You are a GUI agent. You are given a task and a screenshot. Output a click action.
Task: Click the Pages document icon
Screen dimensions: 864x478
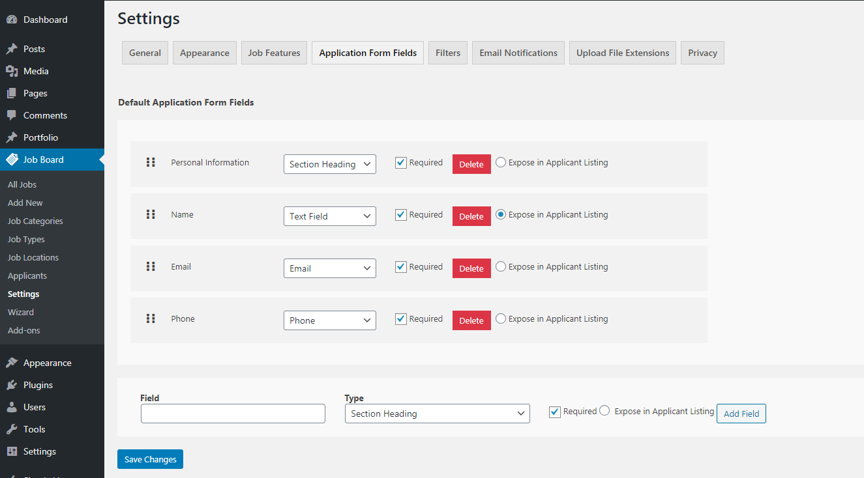(x=12, y=93)
